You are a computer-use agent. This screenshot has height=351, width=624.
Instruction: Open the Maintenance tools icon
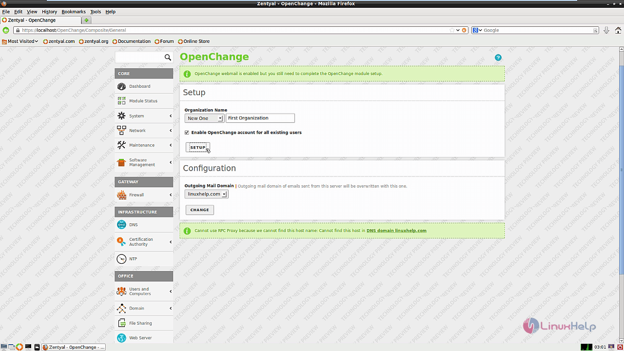[x=121, y=145]
